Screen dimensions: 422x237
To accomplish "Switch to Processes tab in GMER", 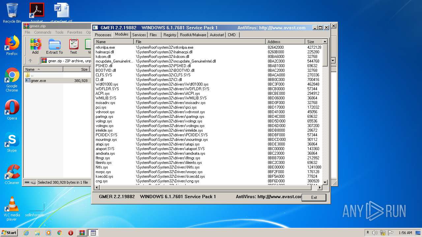I will tap(103, 35).
